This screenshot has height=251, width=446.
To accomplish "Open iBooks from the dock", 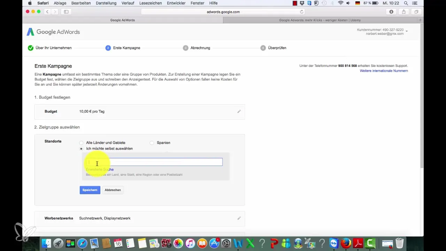I will (202, 243).
